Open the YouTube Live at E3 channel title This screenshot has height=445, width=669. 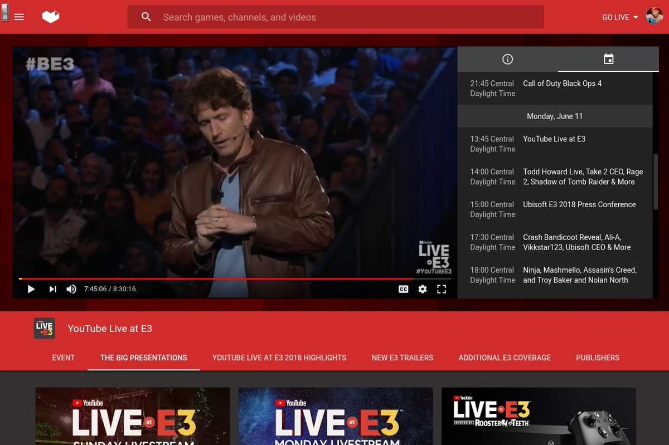coord(110,329)
